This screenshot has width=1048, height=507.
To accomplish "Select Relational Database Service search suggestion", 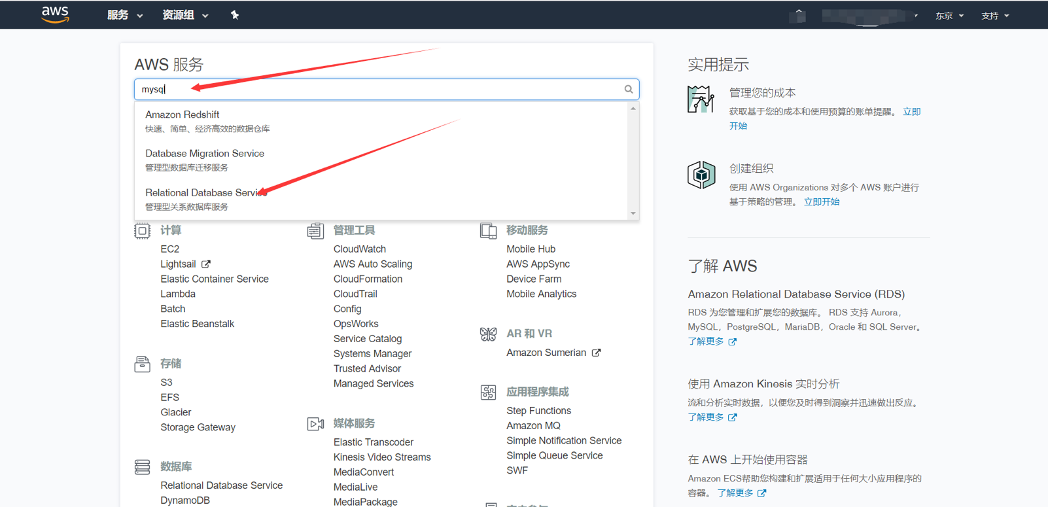I will point(205,193).
